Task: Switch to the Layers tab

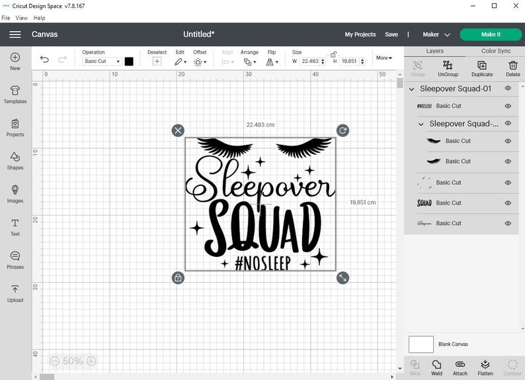Action: 434,51
